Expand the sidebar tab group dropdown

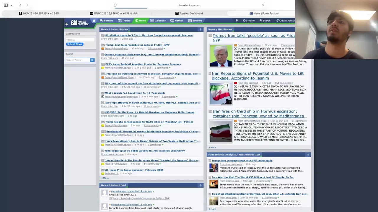[x=12, y=5]
